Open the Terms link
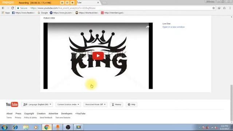The width and height of the screenshot is (233, 131). [9, 118]
